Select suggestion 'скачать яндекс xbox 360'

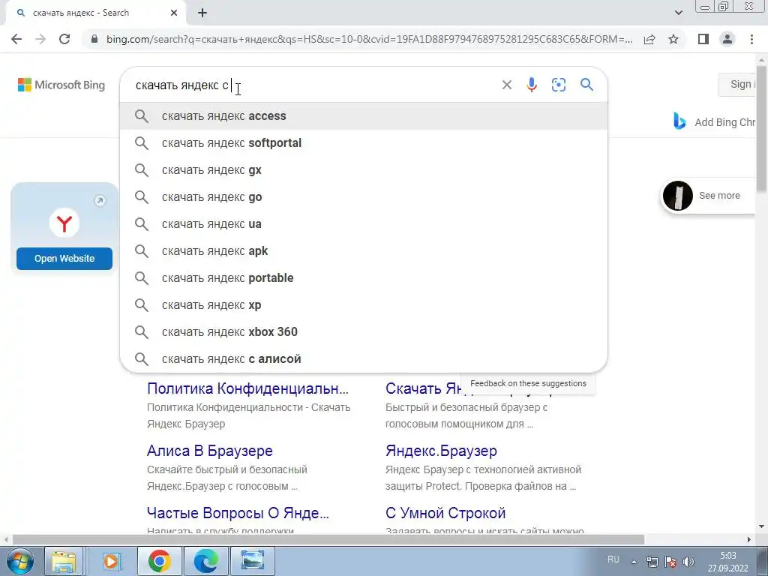364,331
